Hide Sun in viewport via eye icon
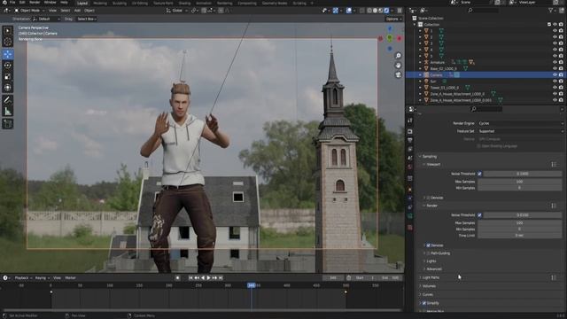Viewport: 567px width, 319px height. click(555, 81)
